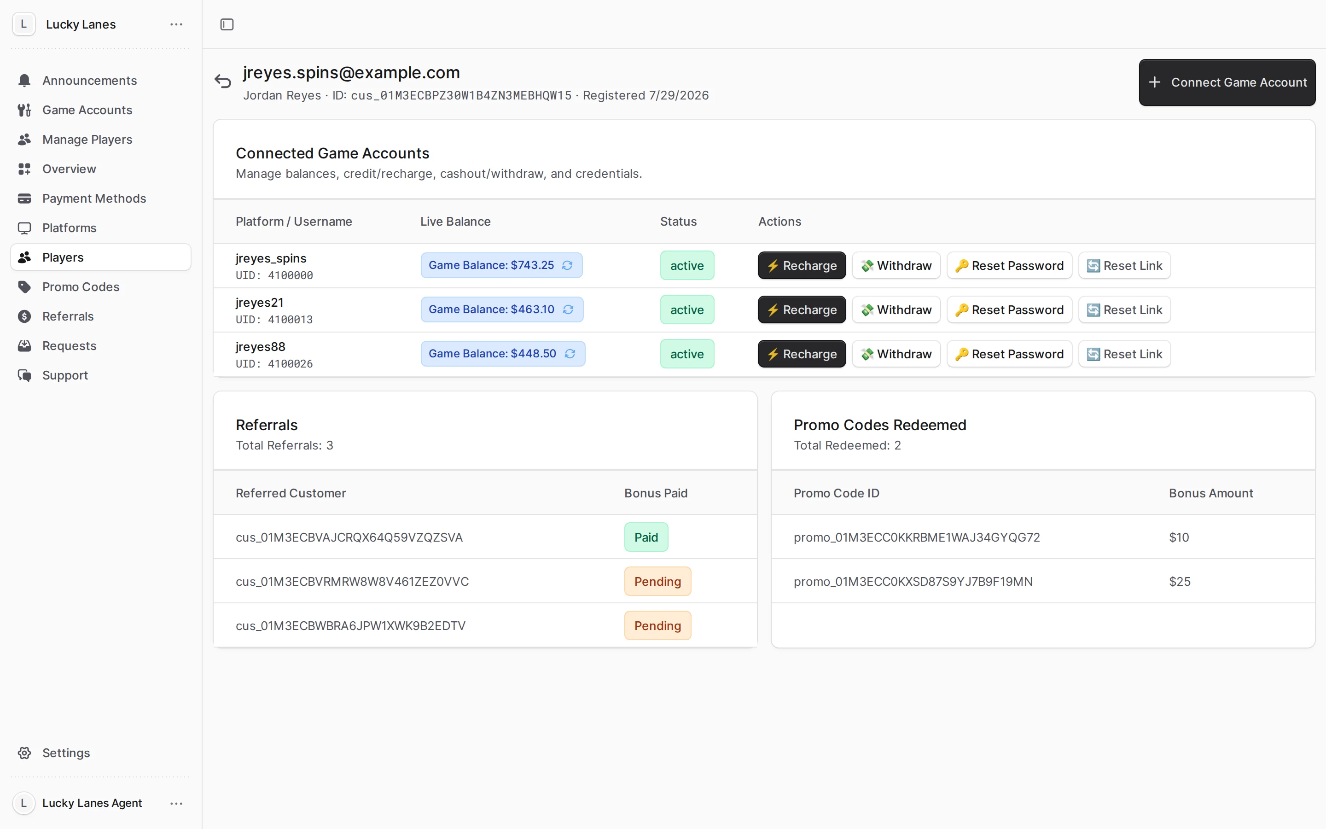Click the Support chat icon
The width and height of the screenshot is (1326, 829).
tap(24, 375)
